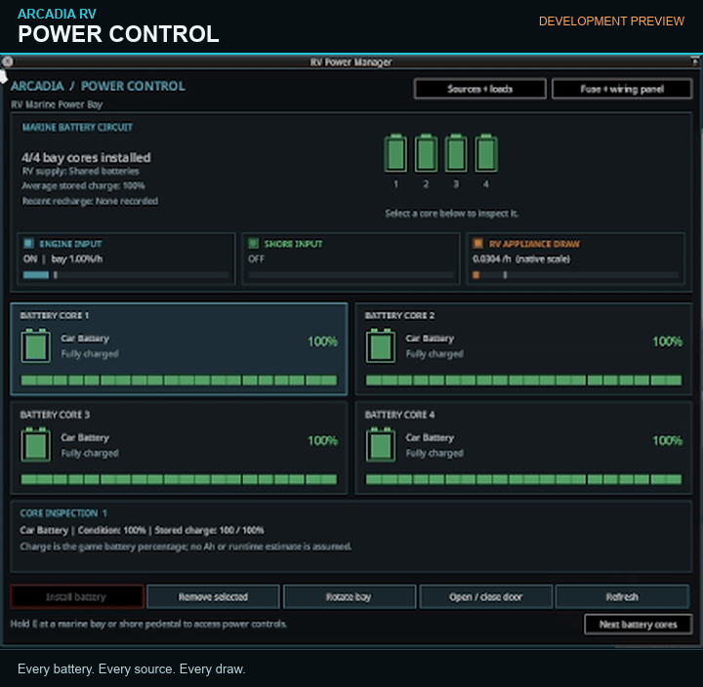This screenshot has width=703, height=687.
Task: Click the Shore Input OFF status
Action: point(257,259)
